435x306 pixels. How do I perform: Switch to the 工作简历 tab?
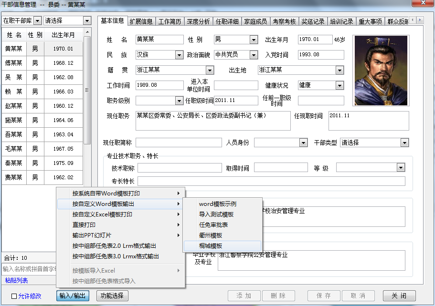click(170, 21)
